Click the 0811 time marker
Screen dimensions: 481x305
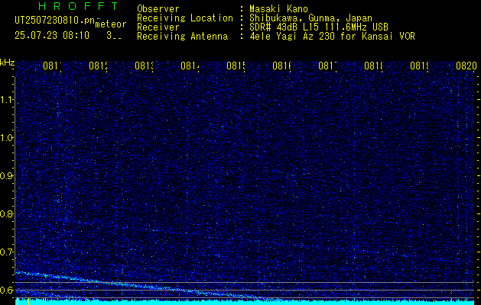pyautogui.click(x=52, y=66)
